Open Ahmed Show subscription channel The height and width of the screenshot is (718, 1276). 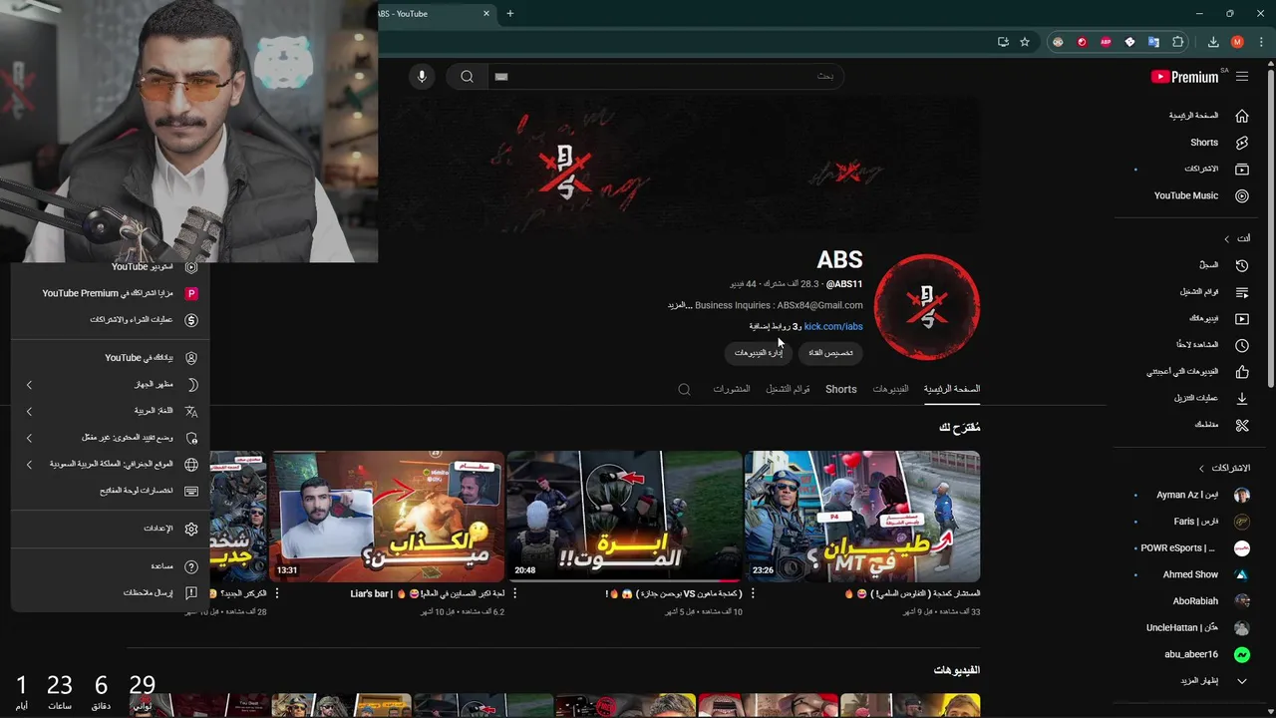point(1205,574)
